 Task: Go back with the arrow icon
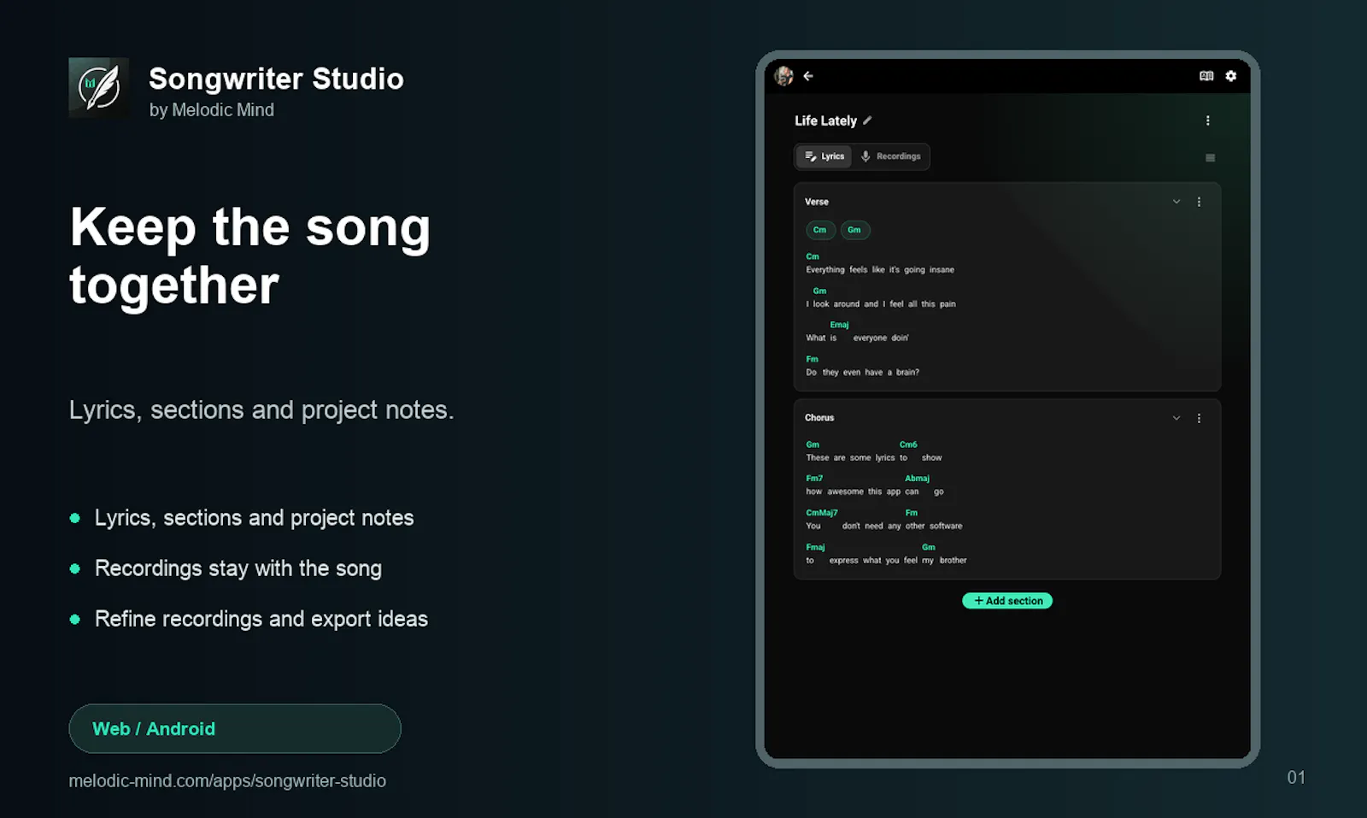coord(808,76)
